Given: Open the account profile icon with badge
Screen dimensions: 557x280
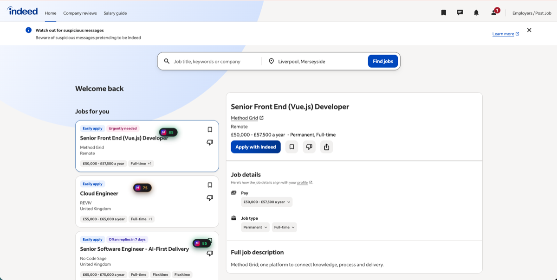Looking at the screenshot, I should (x=494, y=12).
